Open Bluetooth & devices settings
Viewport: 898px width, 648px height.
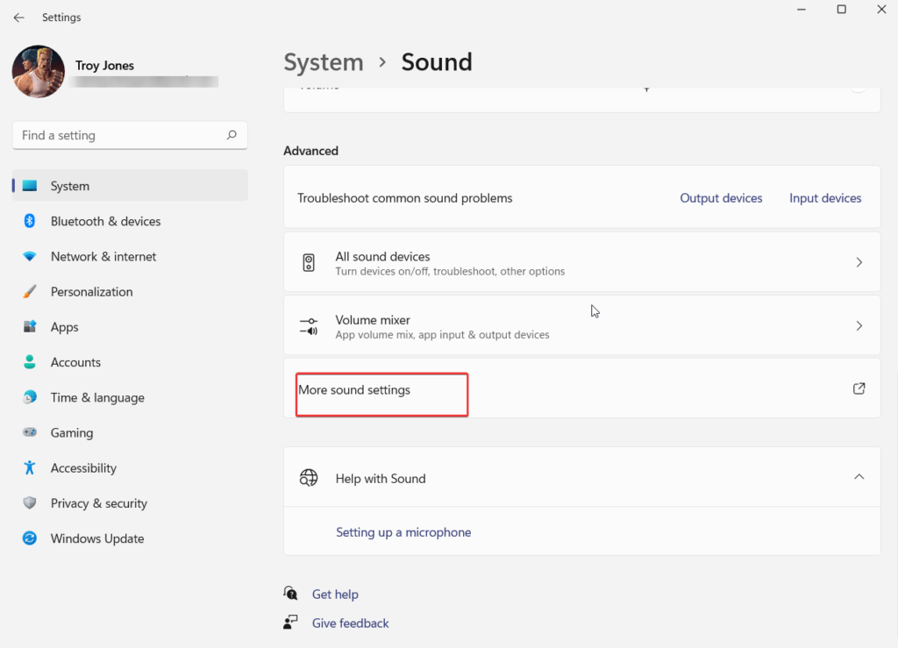pyautogui.click(x=130, y=221)
